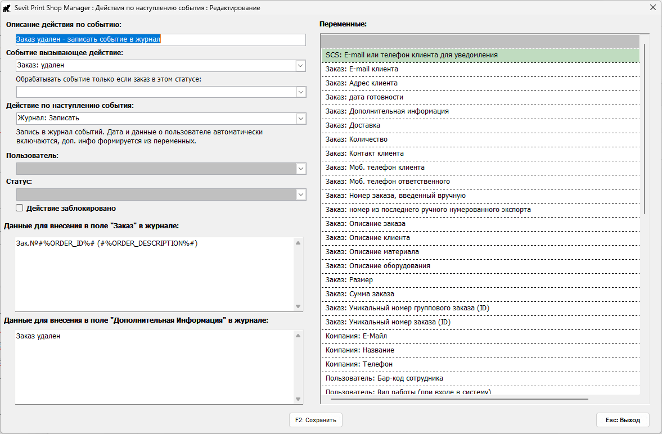Open the 'Статус' dropdown arrow

pyautogui.click(x=300, y=195)
